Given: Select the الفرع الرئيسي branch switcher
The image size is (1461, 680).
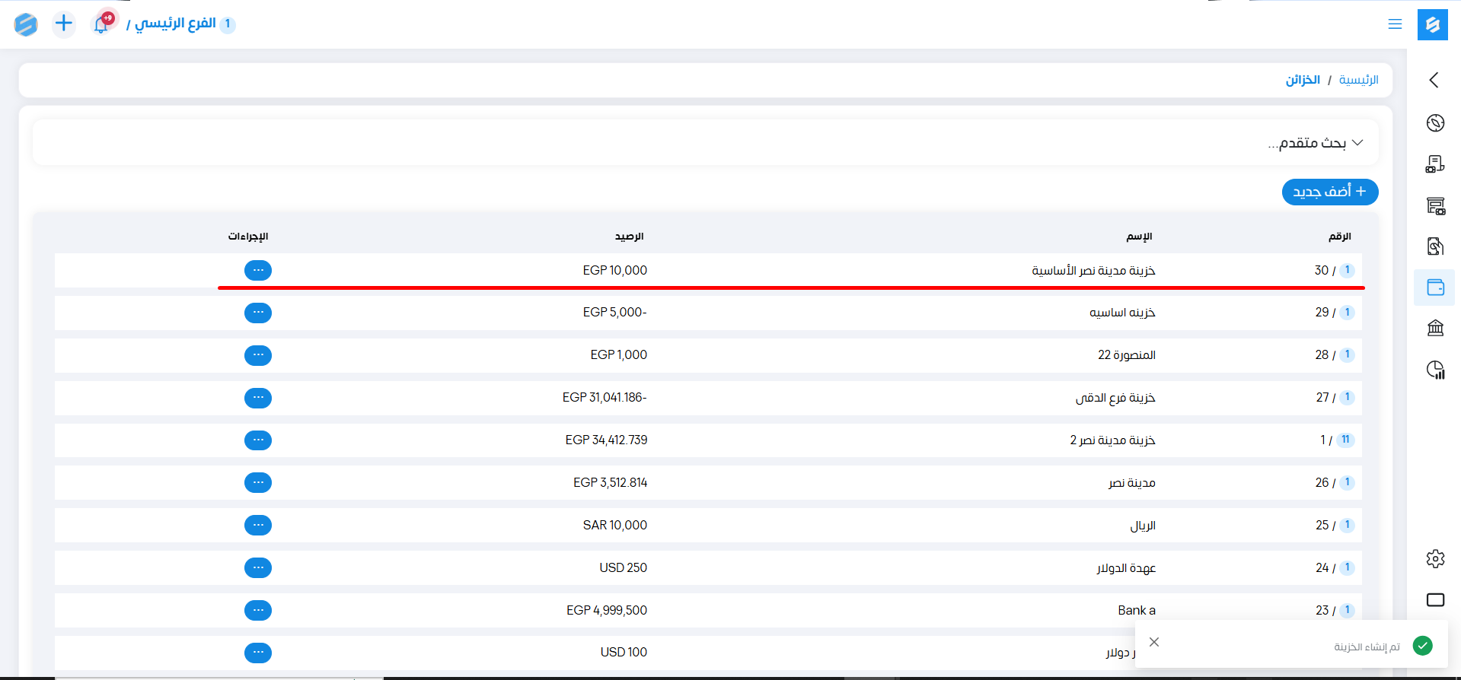Looking at the screenshot, I should tap(175, 24).
